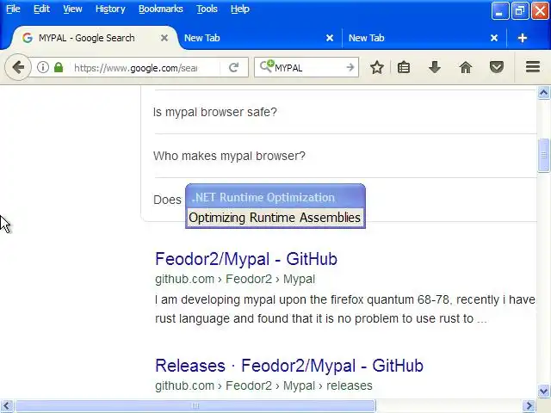Click the green secure padlock icon
The width and height of the screenshot is (551, 413).
pyautogui.click(x=59, y=67)
